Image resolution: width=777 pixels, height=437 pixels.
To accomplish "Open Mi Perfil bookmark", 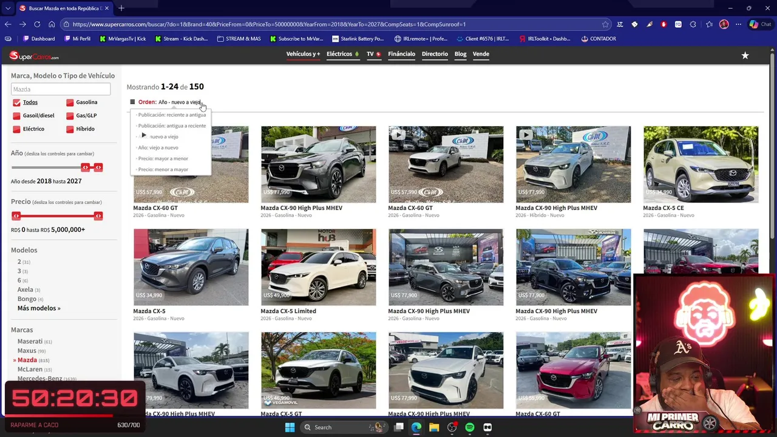I will (x=77, y=39).
